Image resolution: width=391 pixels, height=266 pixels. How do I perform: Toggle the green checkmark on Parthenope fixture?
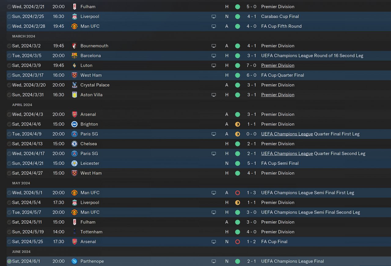[x=9, y=261]
